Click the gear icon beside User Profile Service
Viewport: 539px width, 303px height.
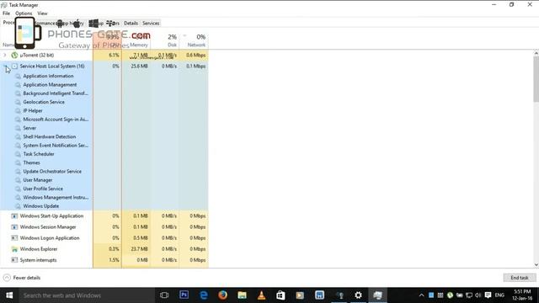click(18, 189)
